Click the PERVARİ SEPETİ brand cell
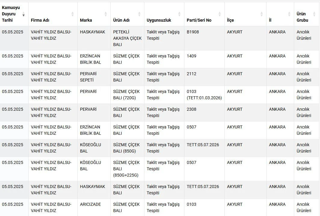 [x=94, y=77]
